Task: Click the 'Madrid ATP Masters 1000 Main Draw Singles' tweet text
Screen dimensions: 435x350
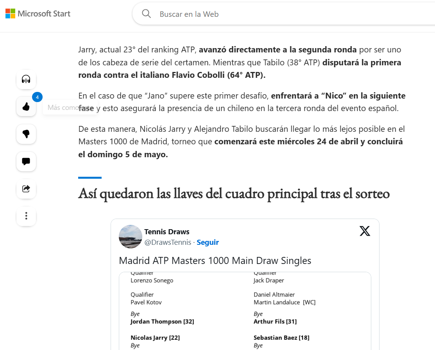Action: point(215,260)
